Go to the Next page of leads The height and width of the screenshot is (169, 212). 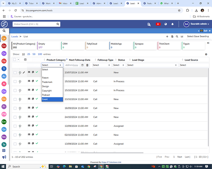pyautogui.click(x=179, y=157)
